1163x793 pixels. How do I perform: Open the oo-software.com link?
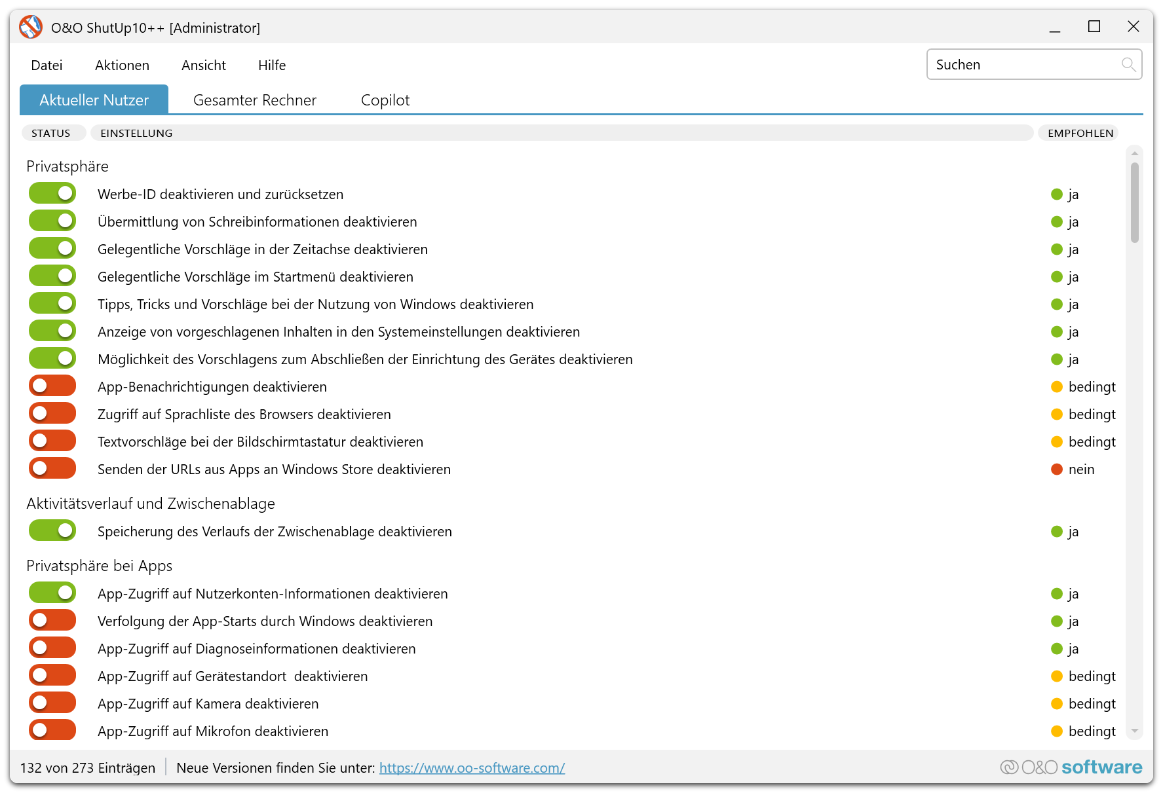pos(472,768)
